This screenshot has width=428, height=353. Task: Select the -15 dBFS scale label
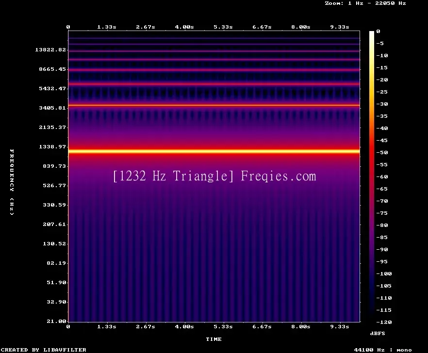pyautogui.click(x=382, y=67)
